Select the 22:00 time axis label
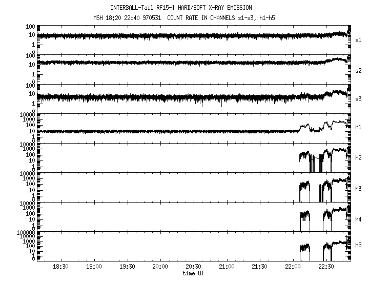 pos(293,267)
